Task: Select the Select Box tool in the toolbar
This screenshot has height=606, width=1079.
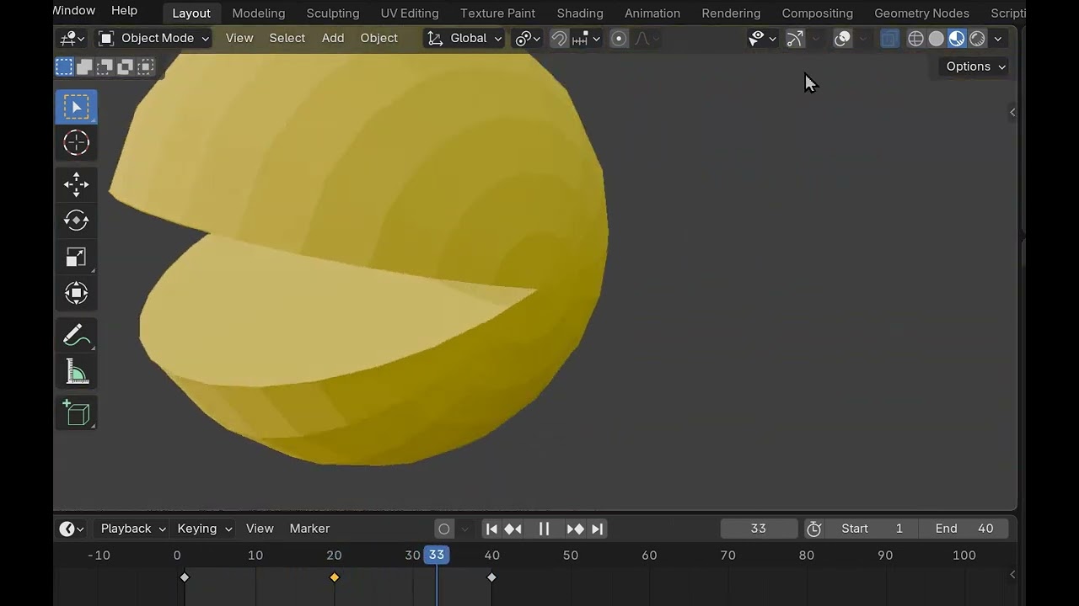Action: (x=77, y=107)
